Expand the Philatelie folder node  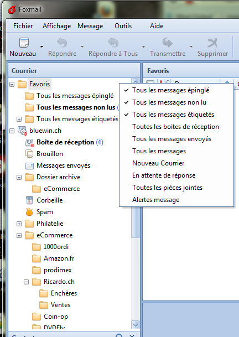pos(19,224)
